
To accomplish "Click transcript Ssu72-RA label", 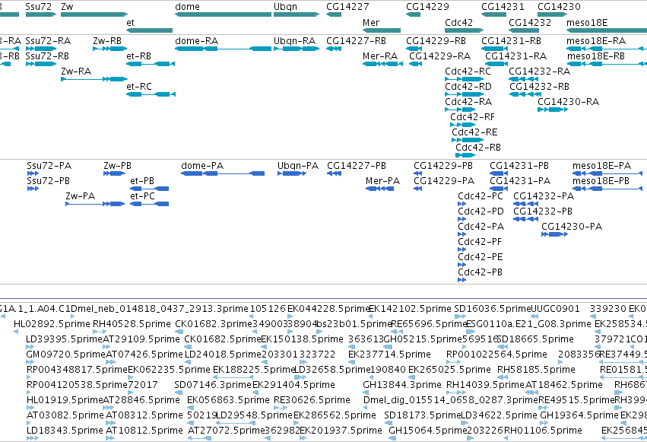I will [48, 41].
